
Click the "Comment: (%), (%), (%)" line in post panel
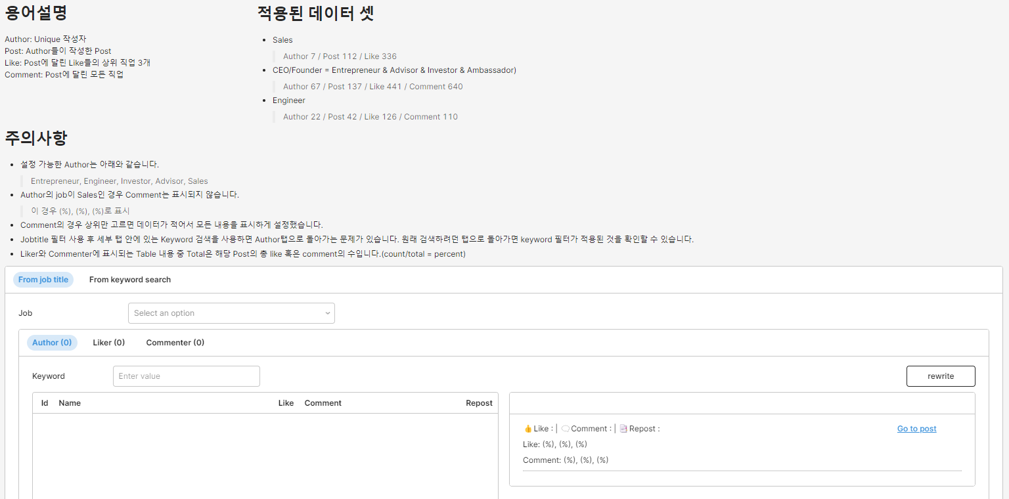point(566,460)
